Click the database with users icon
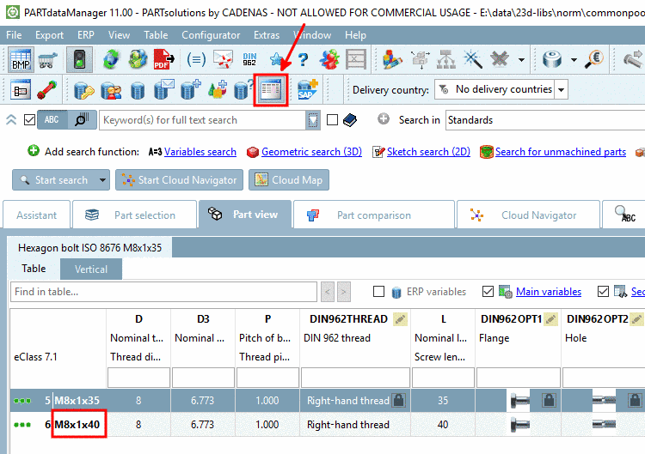This screenshot has width=645, height=454. (111, 90)
